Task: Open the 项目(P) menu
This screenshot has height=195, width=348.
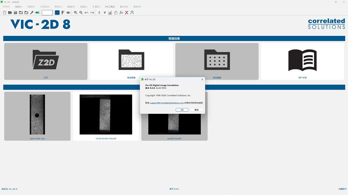Action: click(x=31, y=7)
